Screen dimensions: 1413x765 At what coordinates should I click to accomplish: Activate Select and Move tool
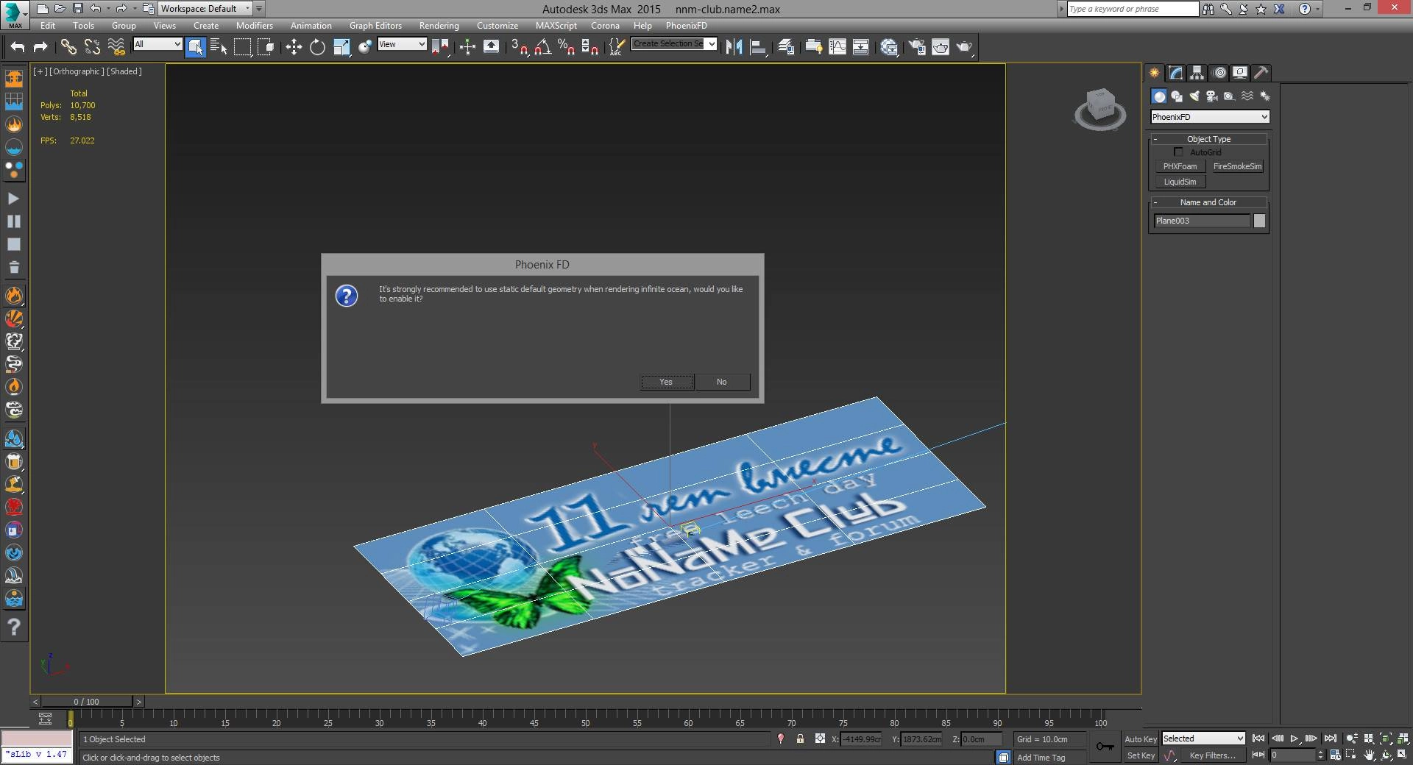[x=294, y=47]
